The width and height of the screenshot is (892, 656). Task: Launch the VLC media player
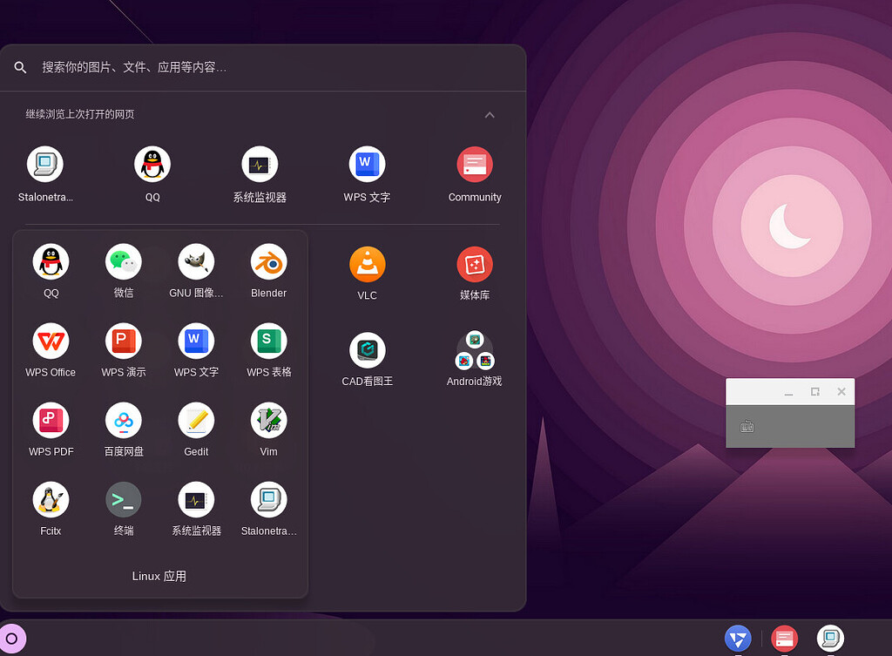[367, 264]
